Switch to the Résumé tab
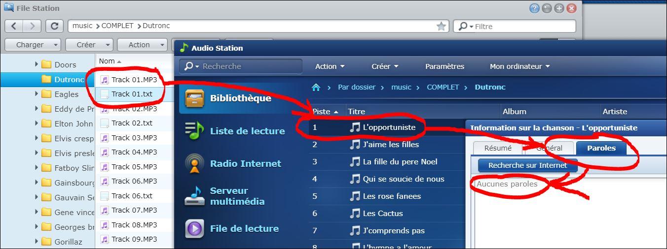 coord(498,148)
